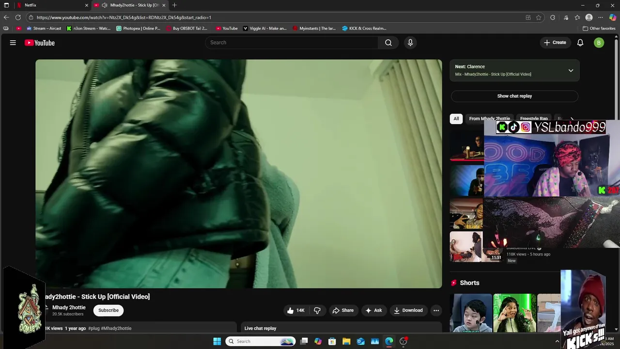This screenshot has width=620, height=349.
Task: Open Windows Start menu
Action: click(217, 341)
